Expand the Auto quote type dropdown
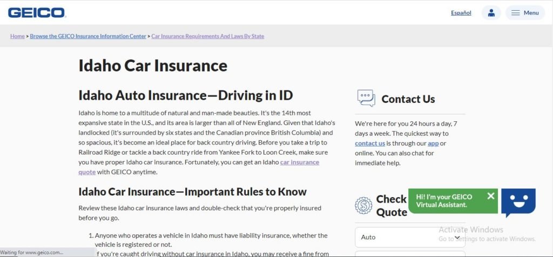This screenshot has height=257, width=553. coord(410,237)
